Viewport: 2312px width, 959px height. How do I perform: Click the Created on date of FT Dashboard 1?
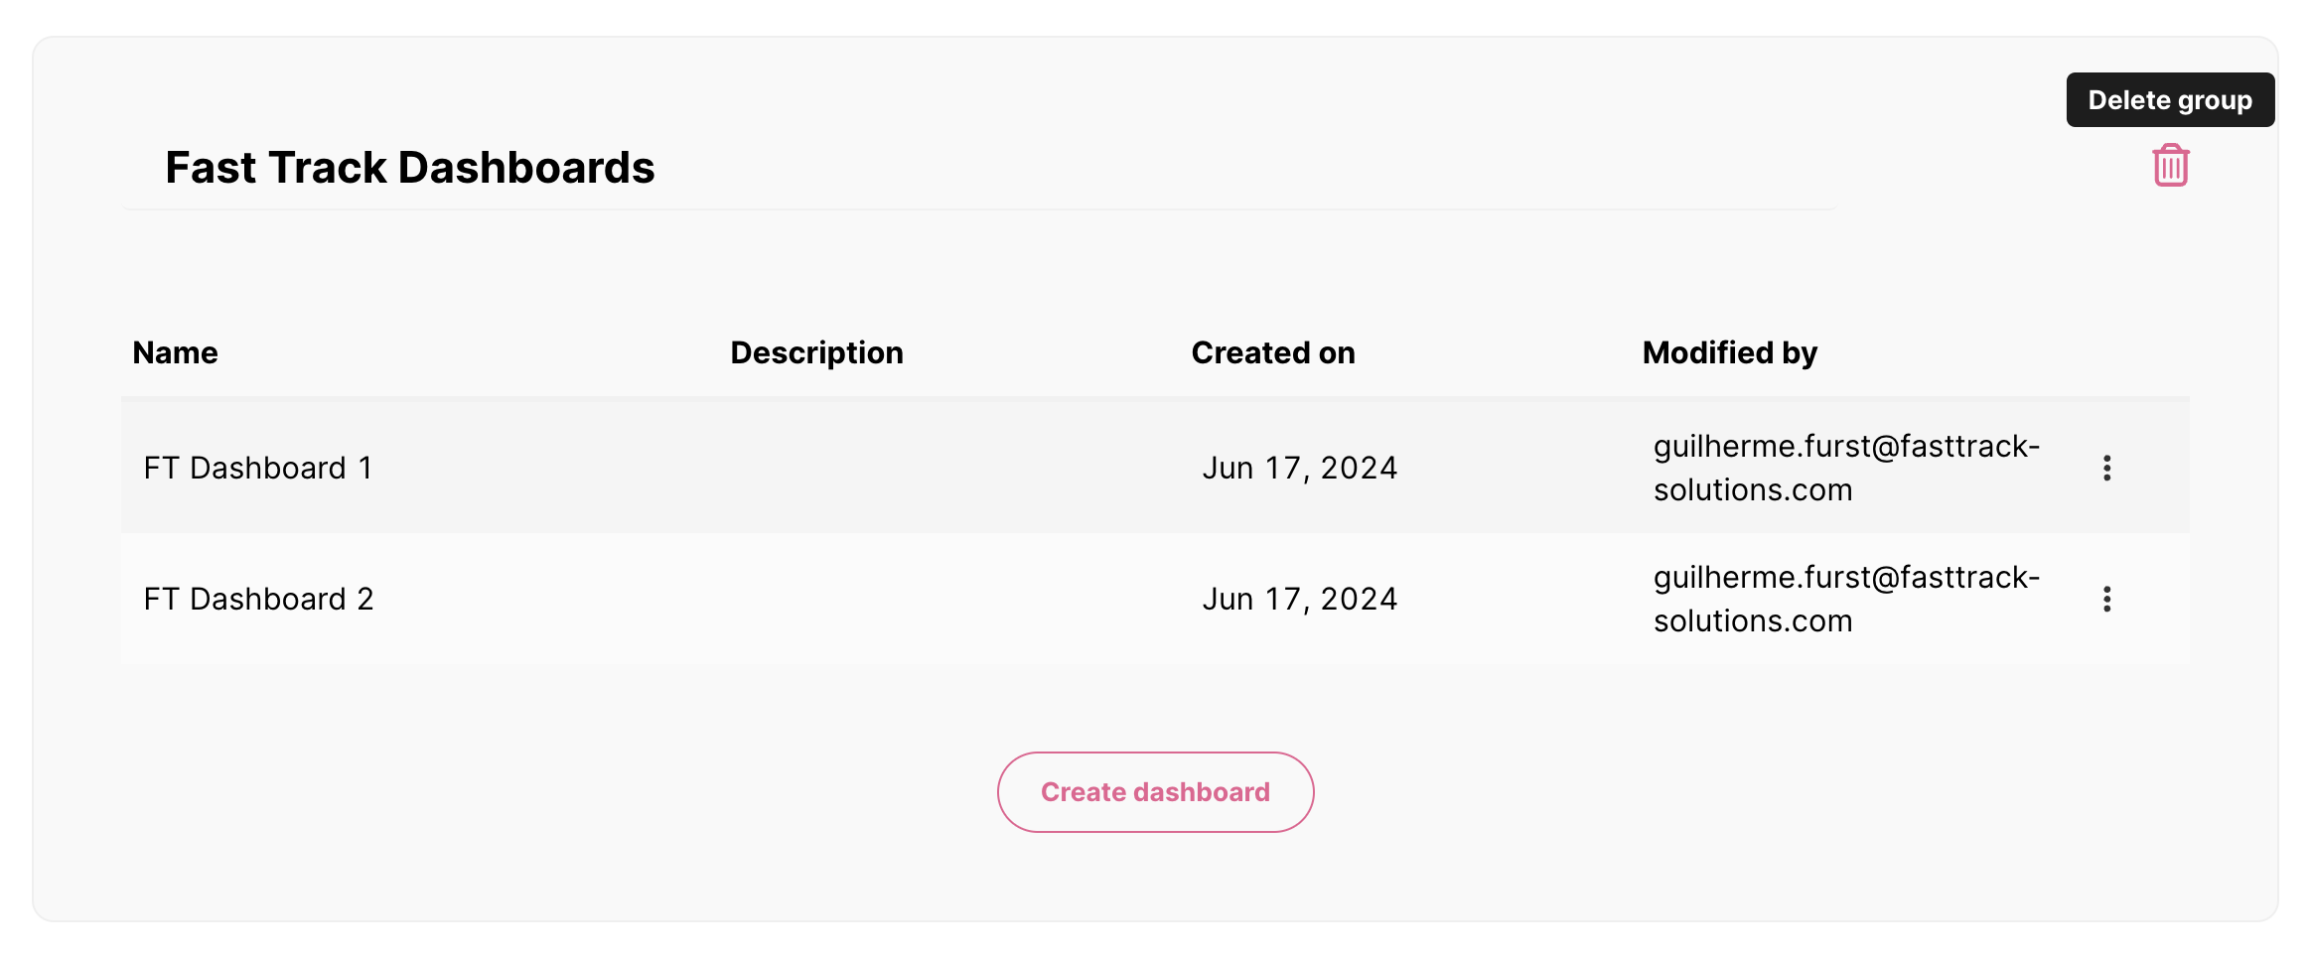pos(1299,469)
